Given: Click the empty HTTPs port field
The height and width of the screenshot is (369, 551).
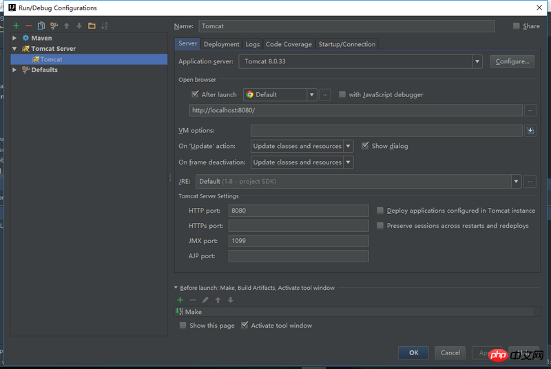Looking at the screenshot, I should 299,226.
